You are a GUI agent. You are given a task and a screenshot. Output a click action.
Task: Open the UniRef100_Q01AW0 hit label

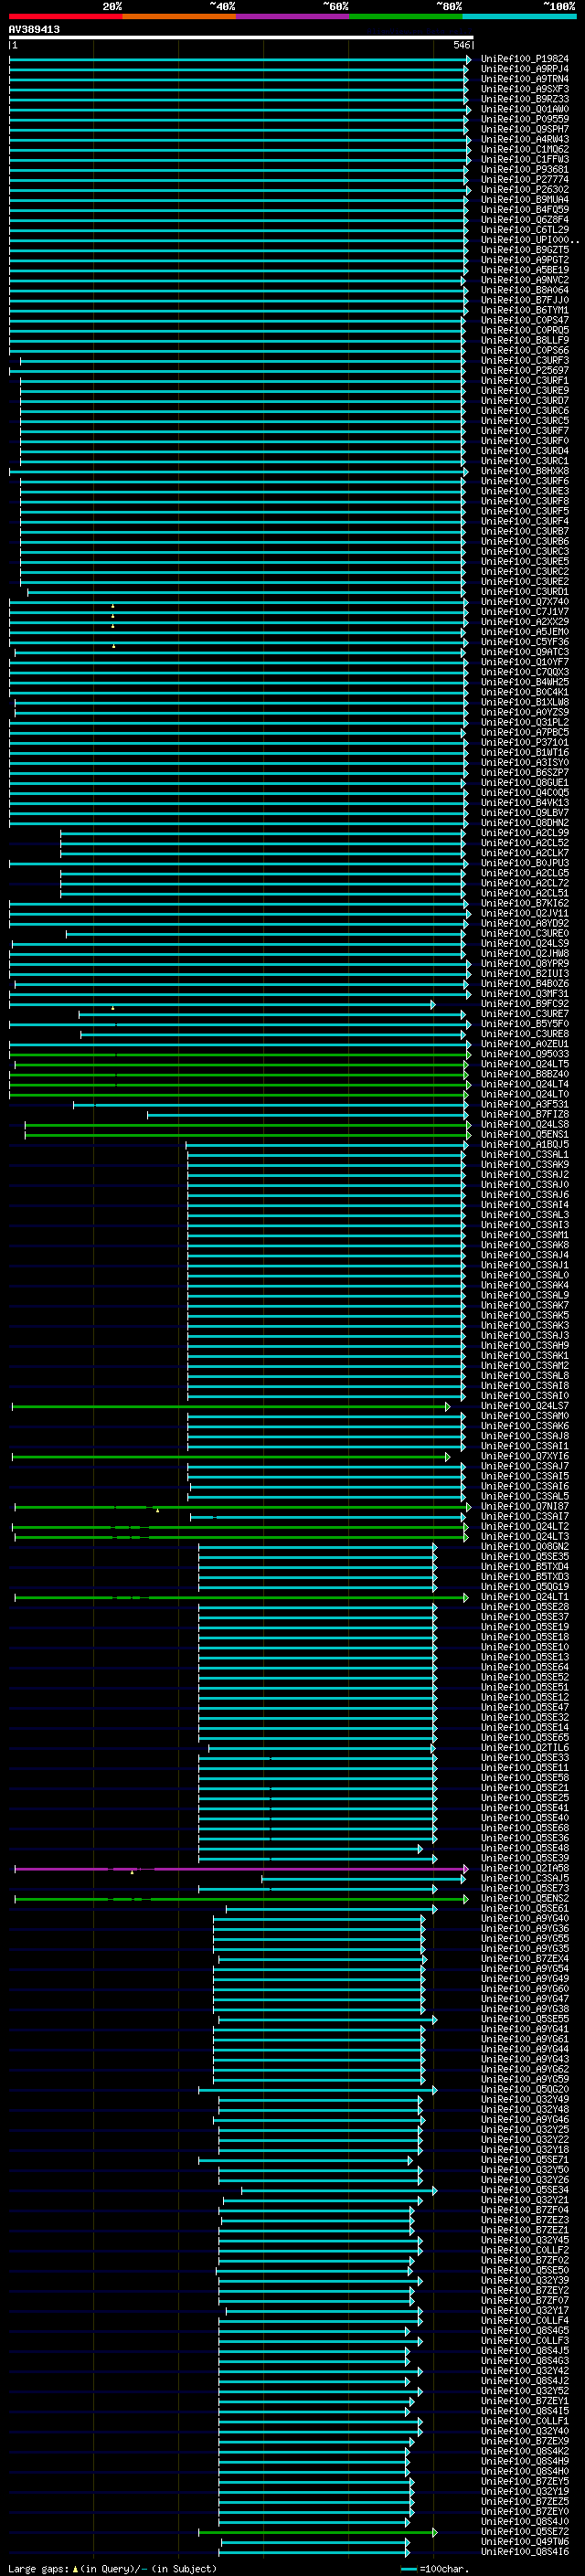(x=525, y=109)
